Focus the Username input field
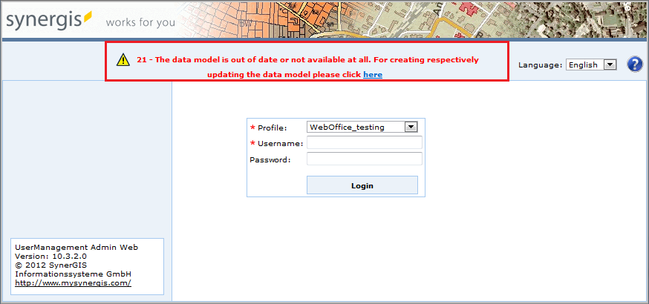 364,143
